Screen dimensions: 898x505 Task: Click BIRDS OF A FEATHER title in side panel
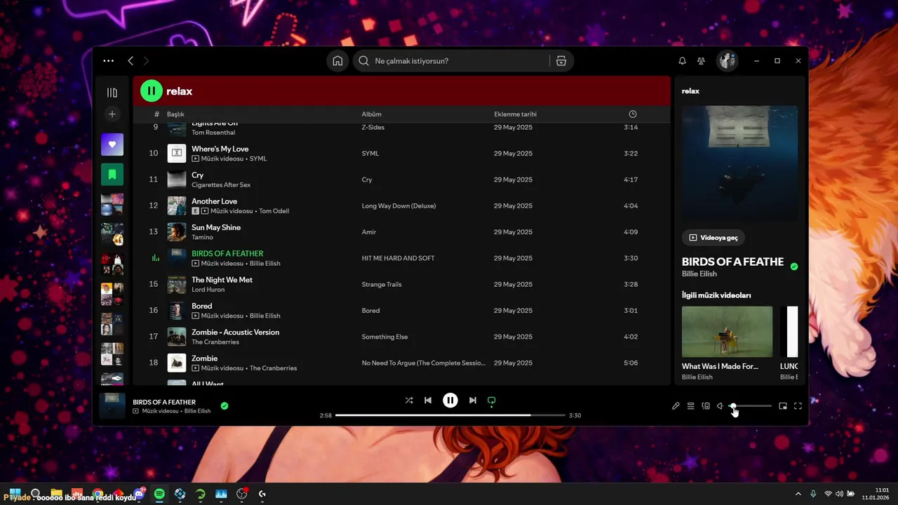click(x=732, y=262)
